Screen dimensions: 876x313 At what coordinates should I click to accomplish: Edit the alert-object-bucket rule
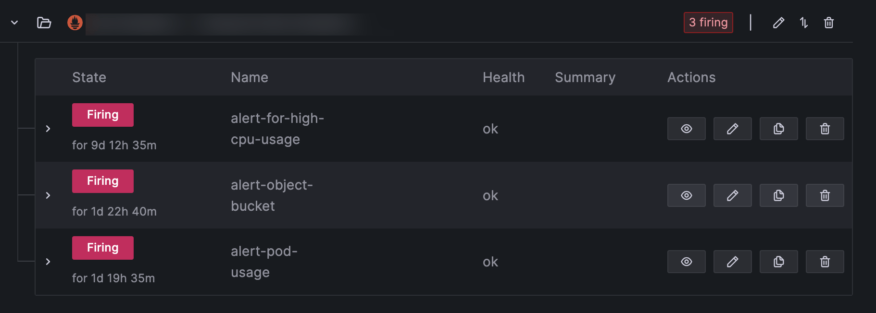(732, 195)
